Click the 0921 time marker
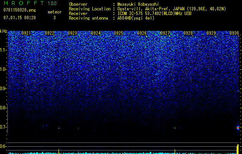The image size is (242, 154). 26,33
